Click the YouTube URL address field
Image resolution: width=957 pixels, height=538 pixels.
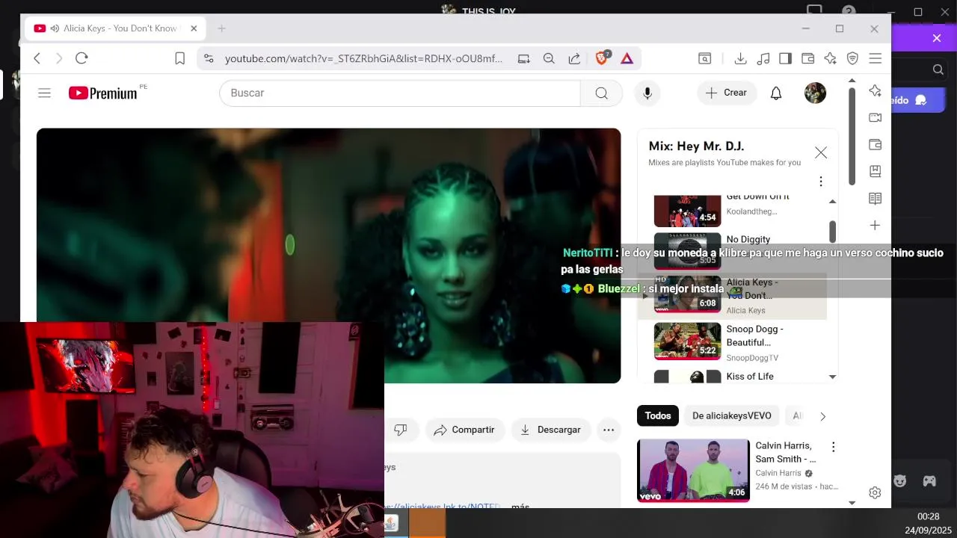pos(363,58)
